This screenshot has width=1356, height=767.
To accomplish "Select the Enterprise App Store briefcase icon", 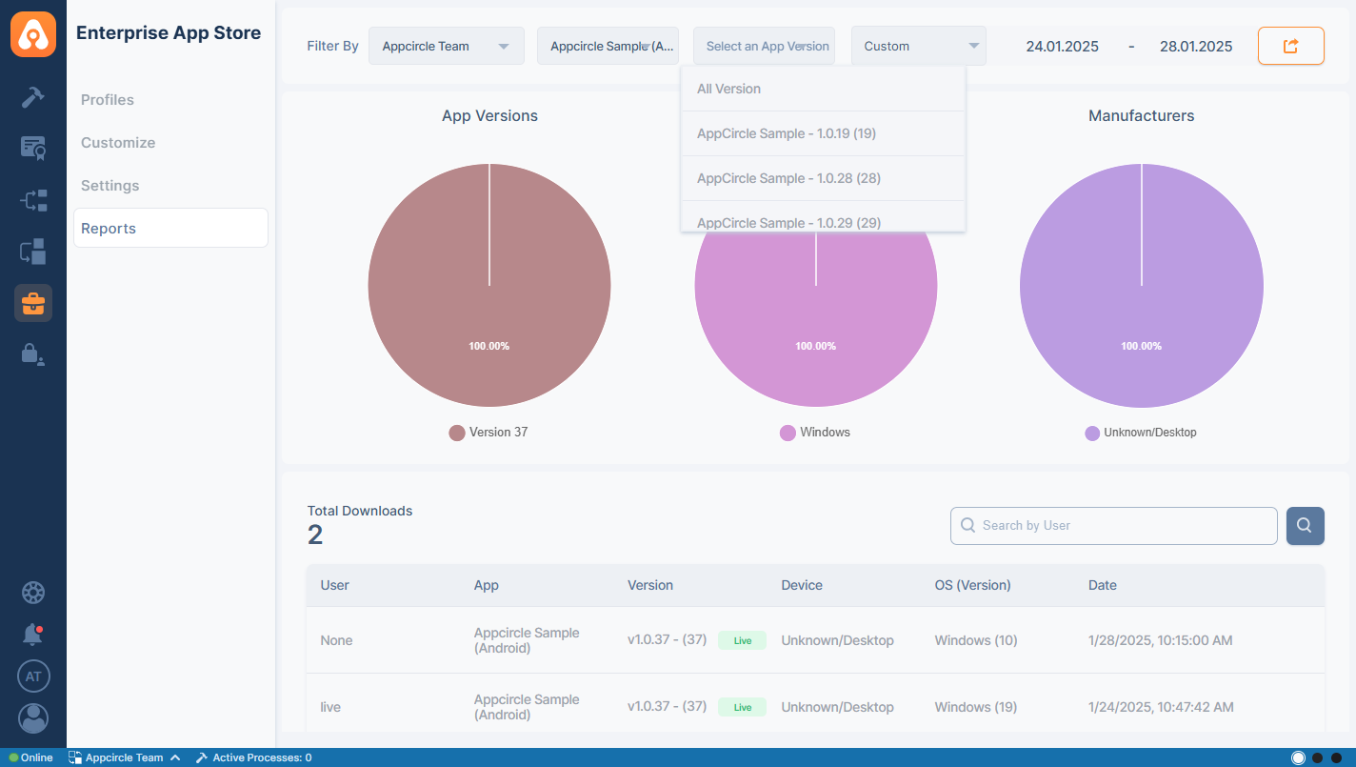I will pos(33,303).
